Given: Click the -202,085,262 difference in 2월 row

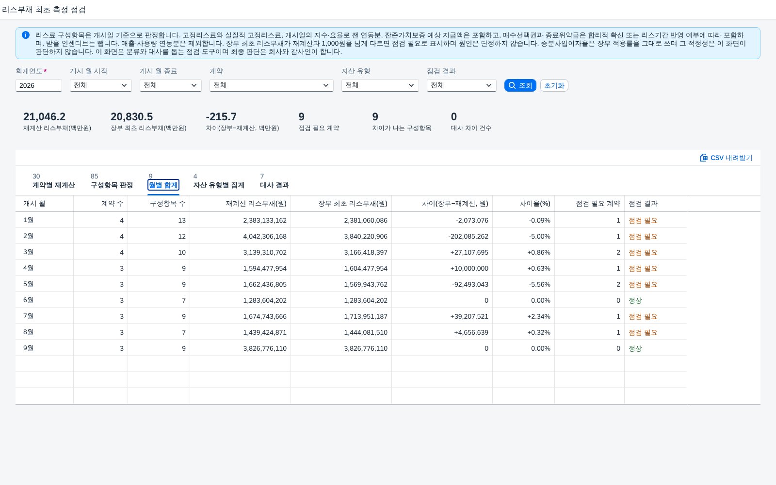Looking at the screenshot, I should tap(469, 236).
